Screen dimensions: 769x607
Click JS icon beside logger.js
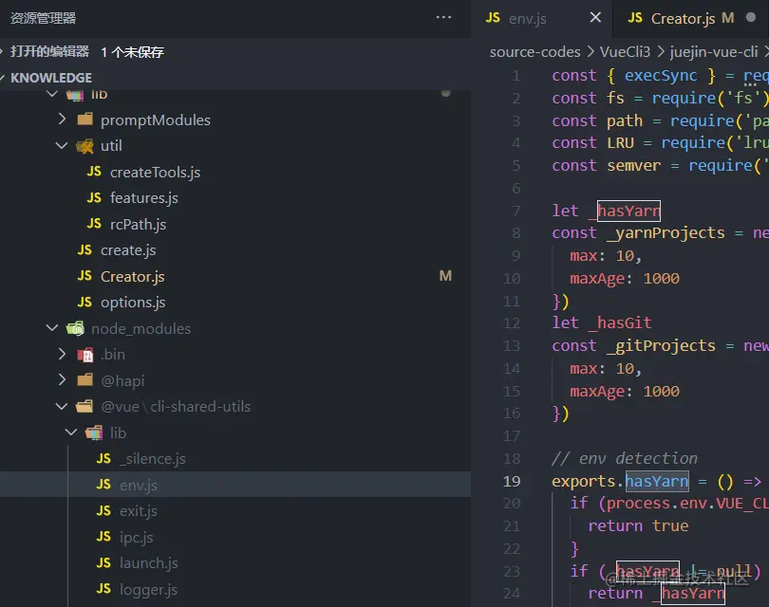pos(103,588)
